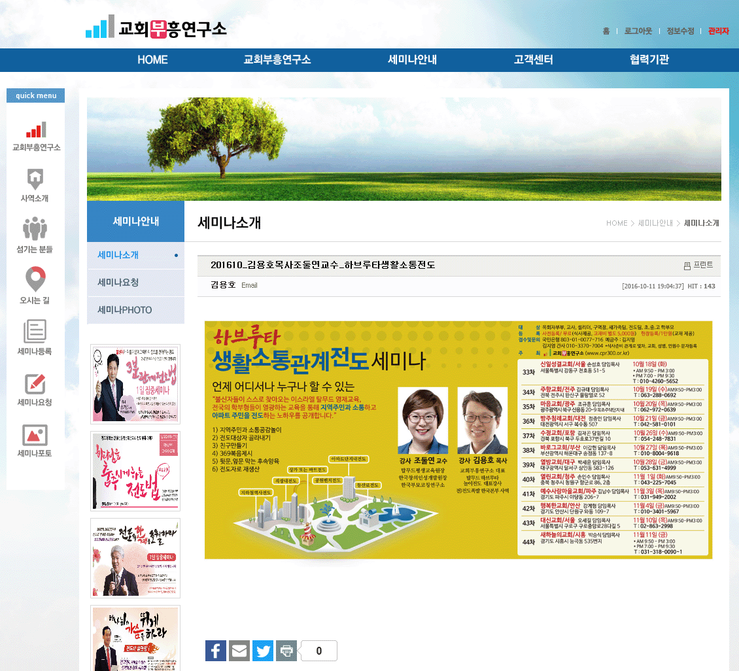
Task: Click the gray printer share icon
Action: point(286,651)
